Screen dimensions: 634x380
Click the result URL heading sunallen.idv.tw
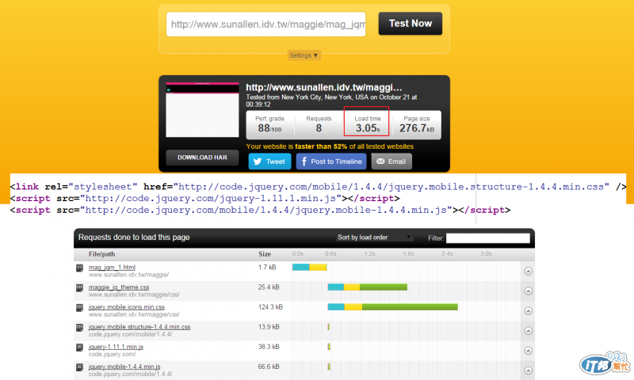point(324,88)
